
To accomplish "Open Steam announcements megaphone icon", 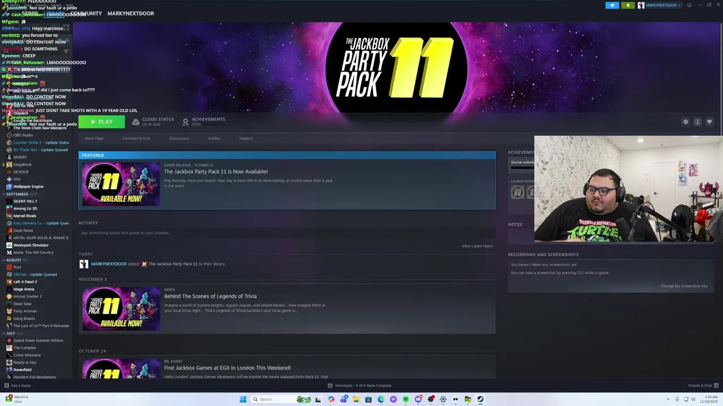I will (612, 5).
